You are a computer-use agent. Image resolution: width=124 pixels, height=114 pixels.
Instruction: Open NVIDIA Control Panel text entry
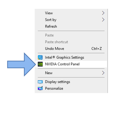coord(62,64)
